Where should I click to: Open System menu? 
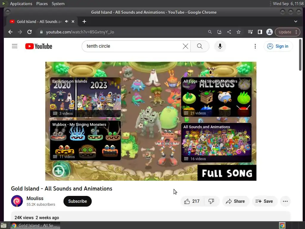(x=58, y=4)
